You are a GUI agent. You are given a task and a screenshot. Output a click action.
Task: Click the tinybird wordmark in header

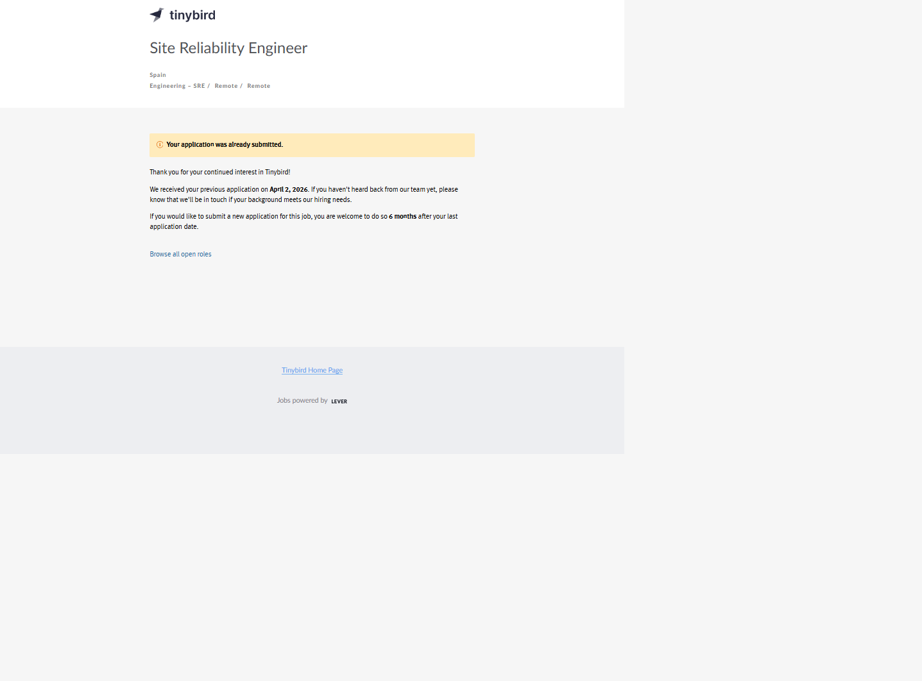point(192,15)
